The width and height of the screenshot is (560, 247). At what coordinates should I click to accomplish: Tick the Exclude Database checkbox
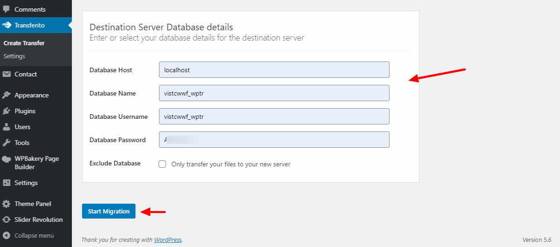(162, 164)
